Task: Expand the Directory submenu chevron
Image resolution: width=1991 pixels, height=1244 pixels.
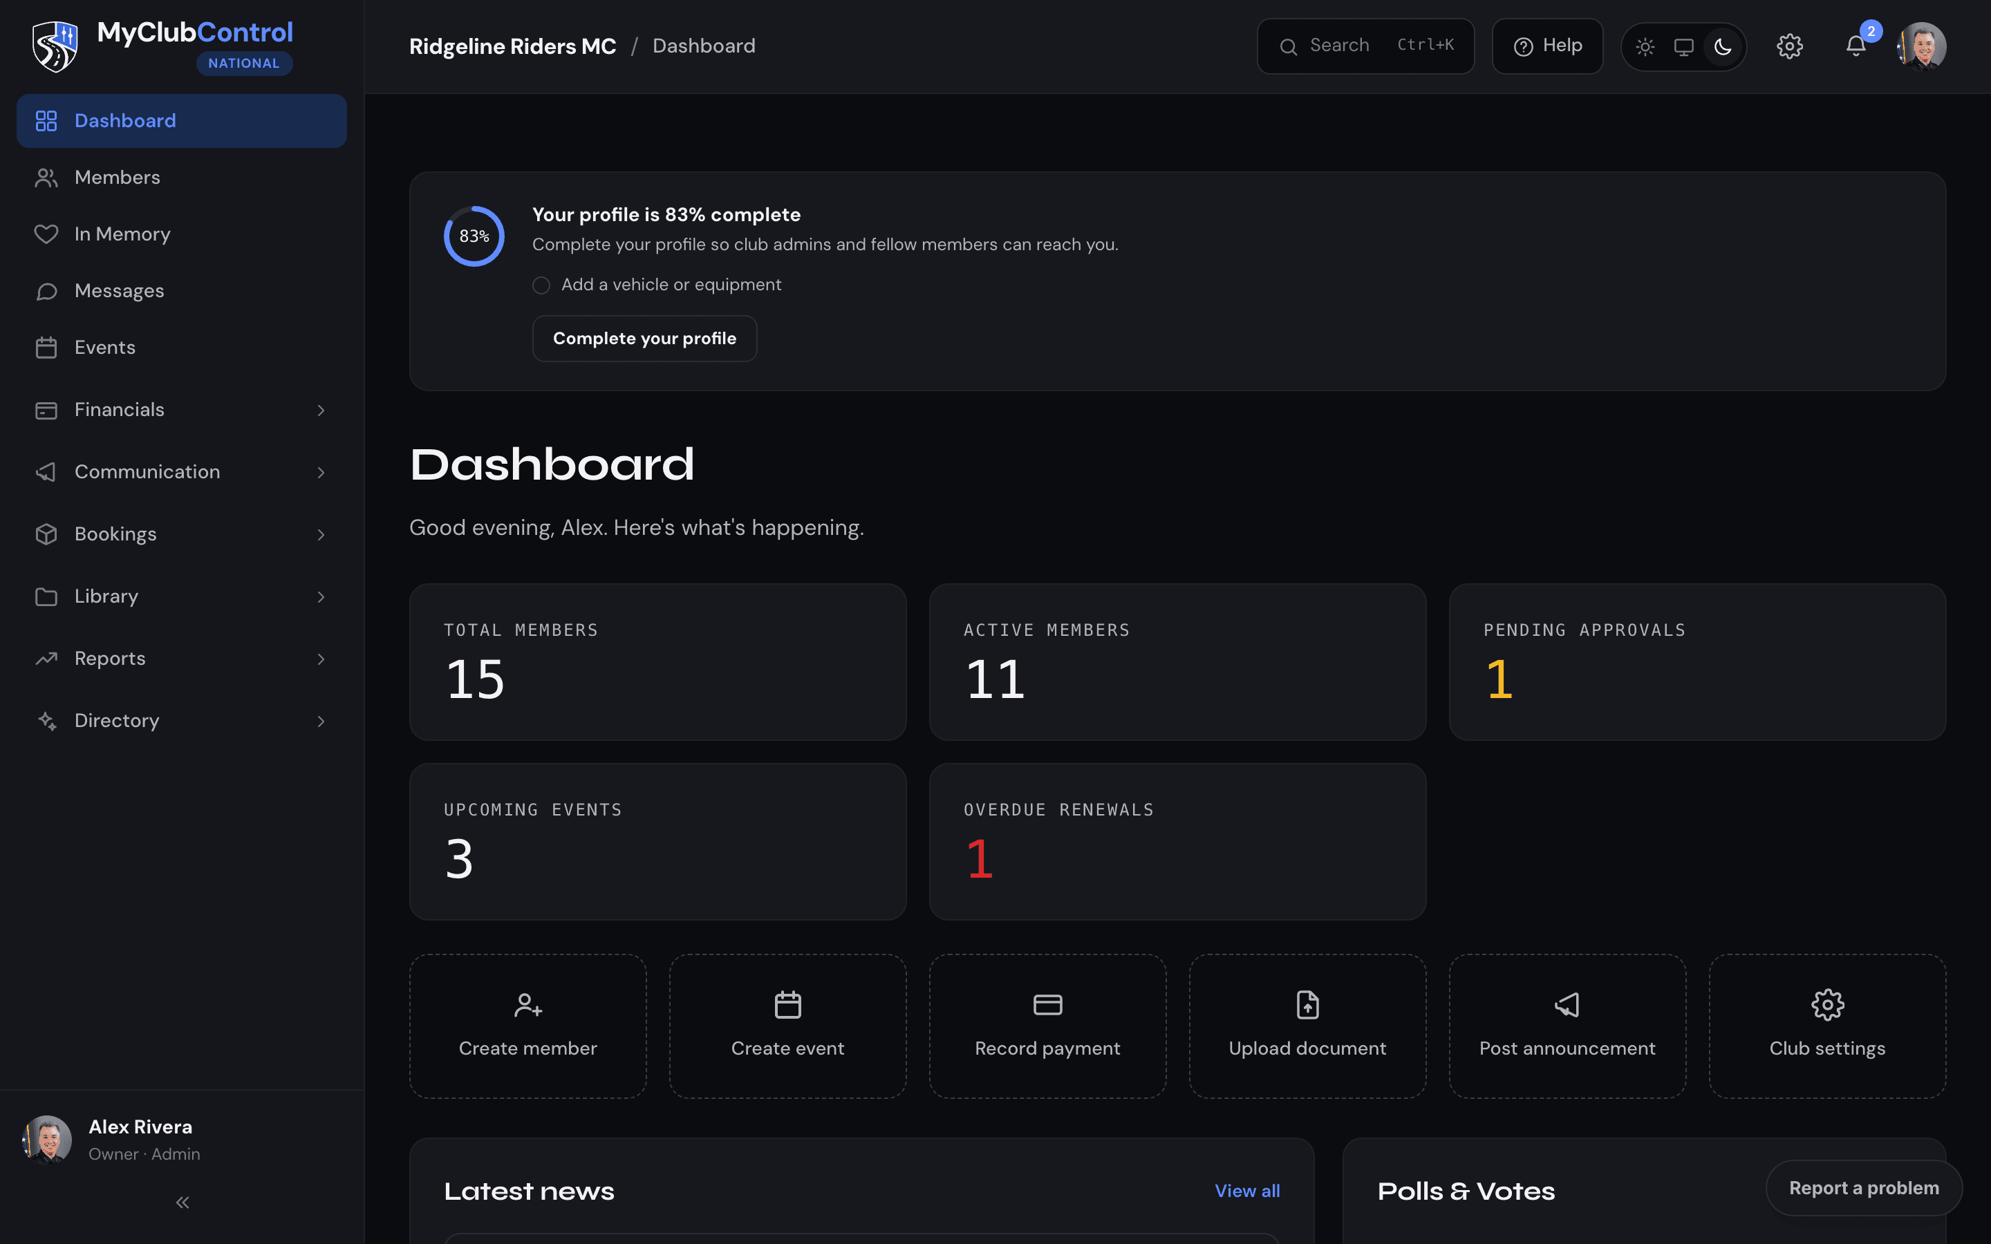Action: (x=321, y=721)
